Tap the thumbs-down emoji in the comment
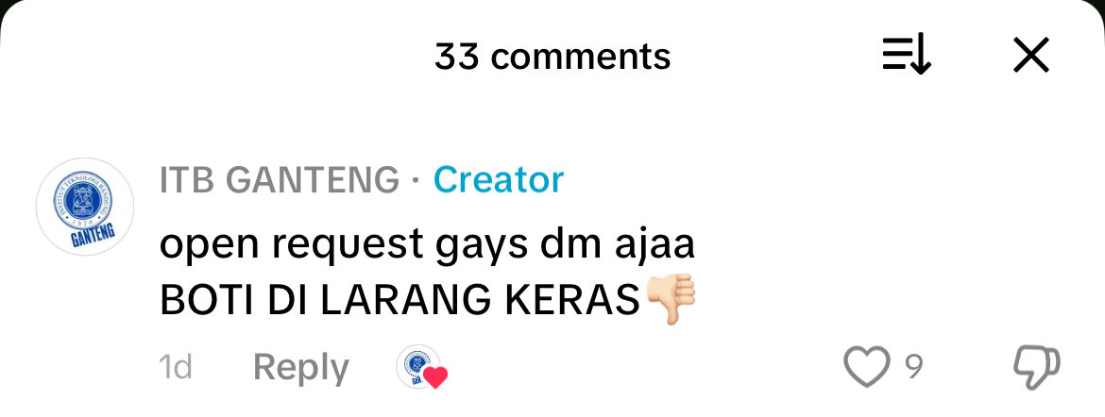The width and height of the screenshot is (1105, 417). pos(671,299)
